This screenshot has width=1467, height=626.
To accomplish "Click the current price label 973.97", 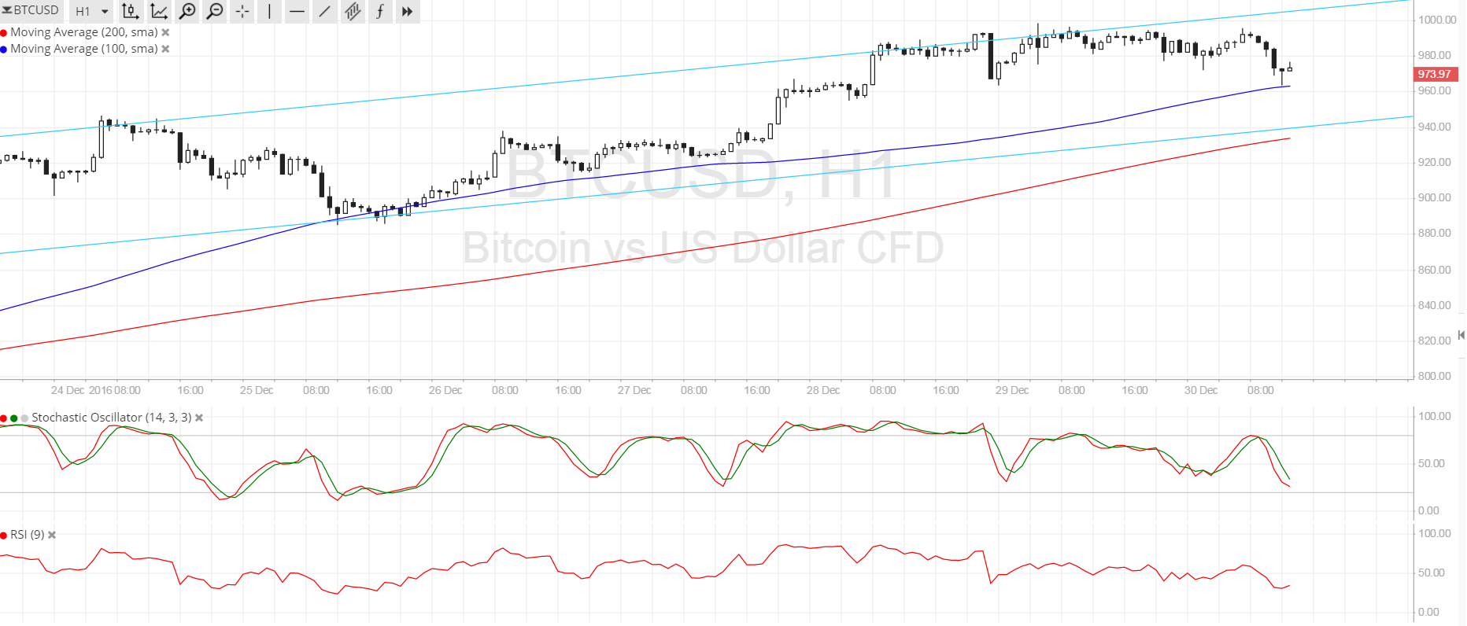I will pyautogui.click(x=1436, y=74).
